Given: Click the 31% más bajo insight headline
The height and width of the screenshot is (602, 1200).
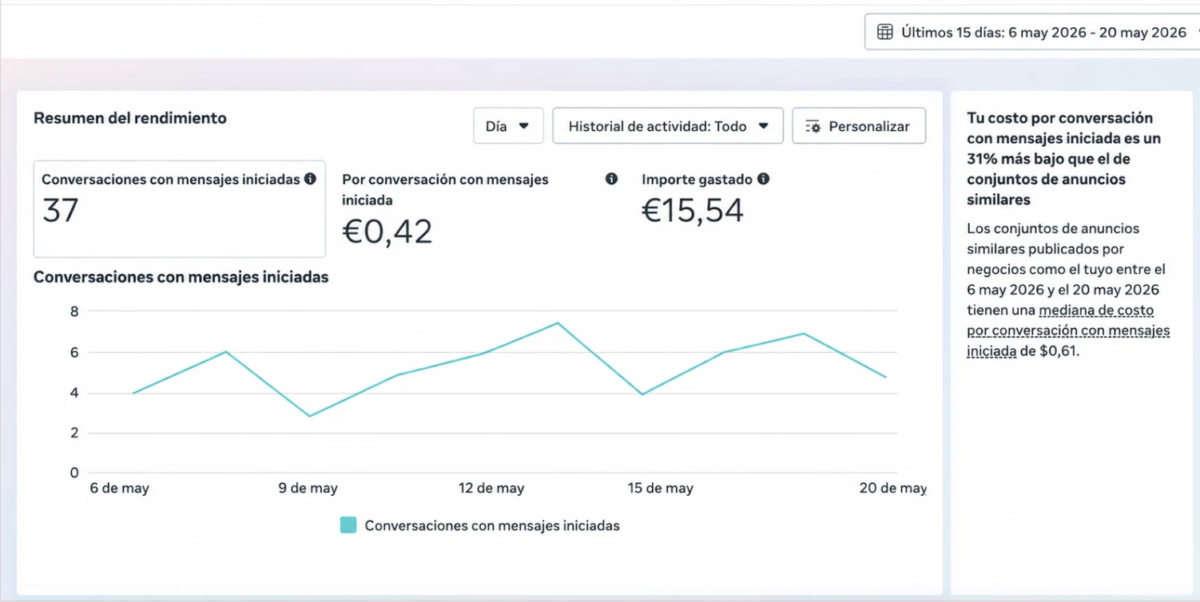Looking at the screenshot, I should (x=1064, y=159).
